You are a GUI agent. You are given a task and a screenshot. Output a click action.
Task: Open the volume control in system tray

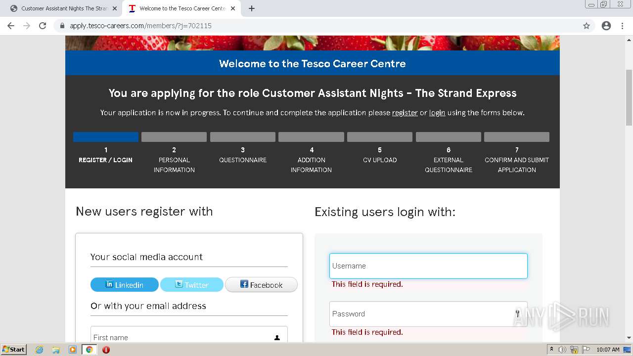click(562, 350)
